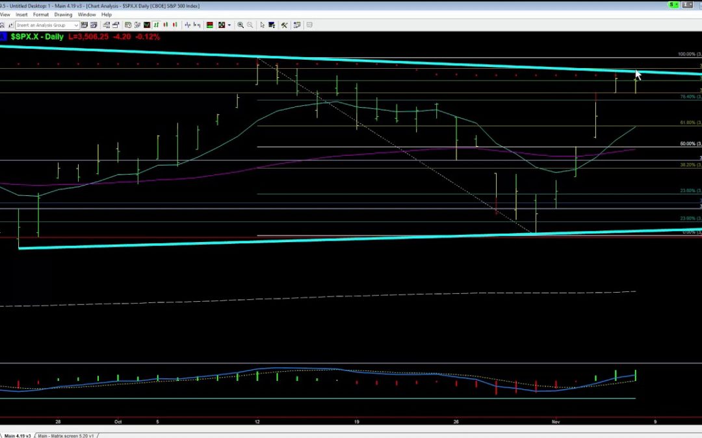This screenshot has width=702, height=438.
Task: Click the first analysis group grid icon
Action: [x=84, y=25]
